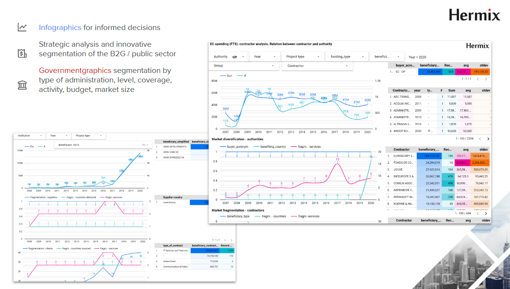
Task: Click the teal 359 record cell for EC - OP
Action: pos(448,71)
